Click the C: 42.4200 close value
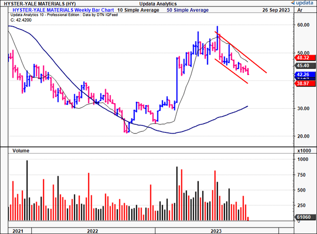Viewport: 317px width, 234px height. pyautogui.click(x=21, y=20)
